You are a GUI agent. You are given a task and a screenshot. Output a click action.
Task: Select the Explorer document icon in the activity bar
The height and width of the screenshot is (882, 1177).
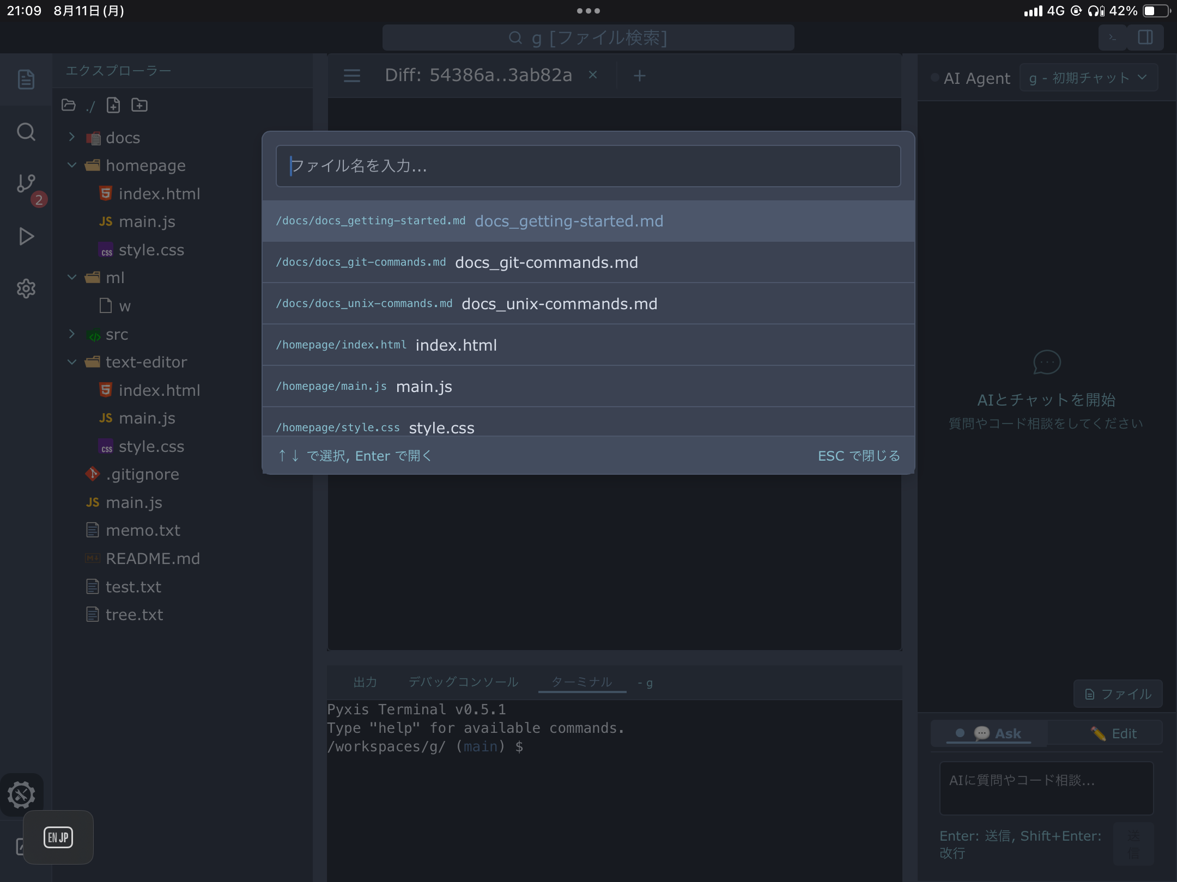click(26, 79)
